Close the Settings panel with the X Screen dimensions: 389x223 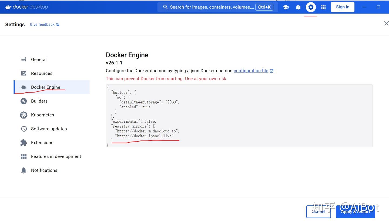(x=386, y=23)
